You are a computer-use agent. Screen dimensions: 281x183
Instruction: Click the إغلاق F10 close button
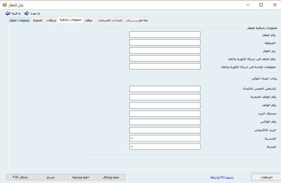[20, 177]
